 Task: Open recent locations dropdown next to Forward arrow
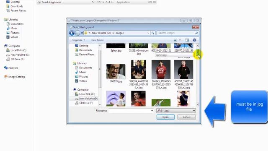pos(82,33)
